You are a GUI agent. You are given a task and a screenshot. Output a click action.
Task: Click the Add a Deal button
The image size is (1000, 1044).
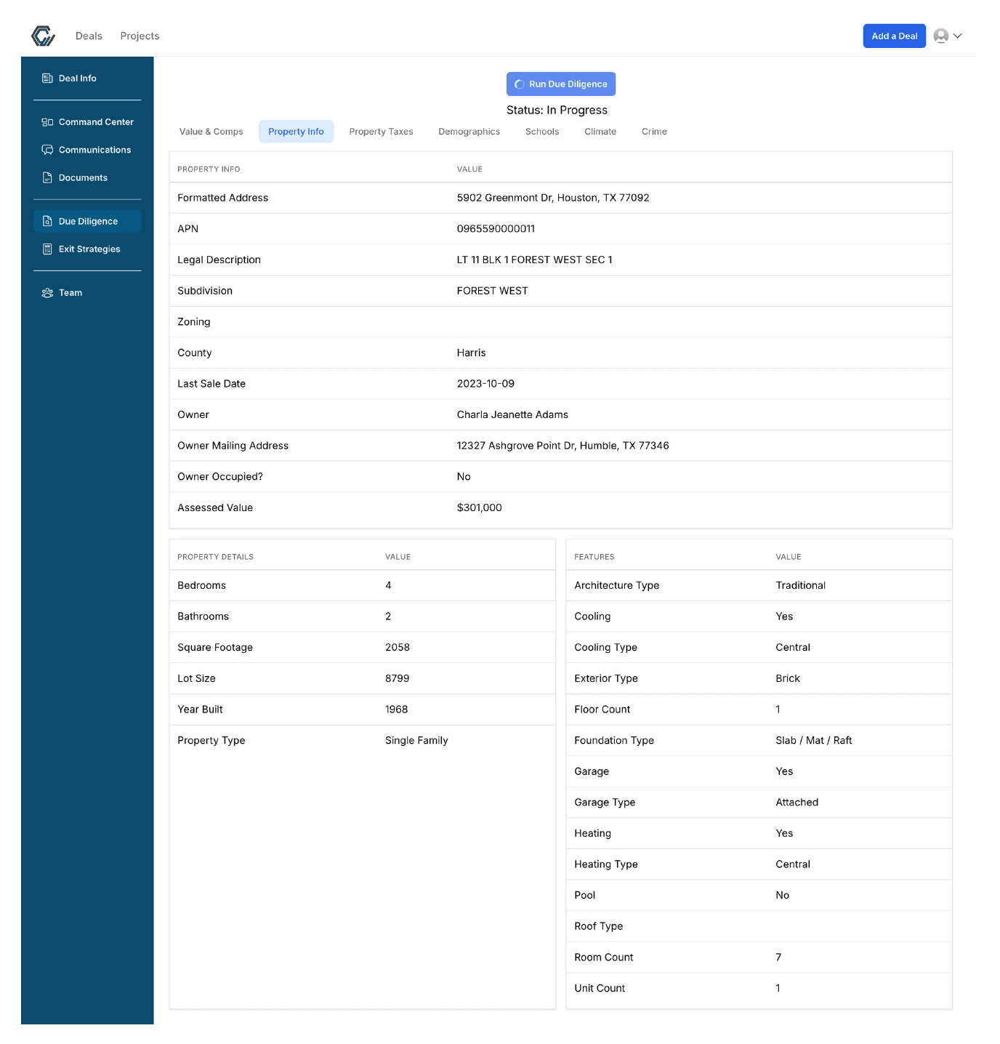coord(894,36)
